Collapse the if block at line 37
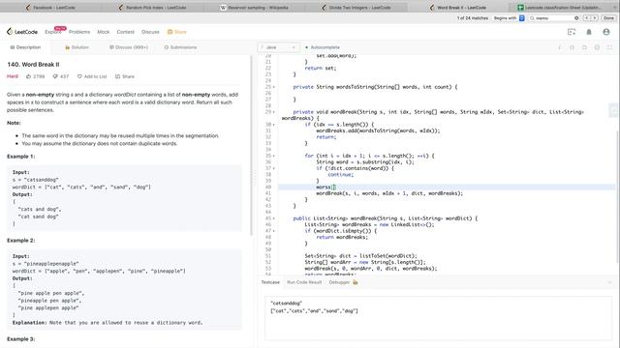Screen dimensions: 620x348 click(273, 168)
